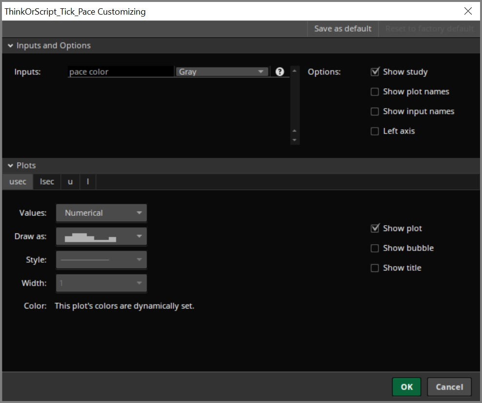The width and height of the screenshot is (482, 403).
Task: Open the Draw as histogram dropdown
Action: [x=101, y=236]
